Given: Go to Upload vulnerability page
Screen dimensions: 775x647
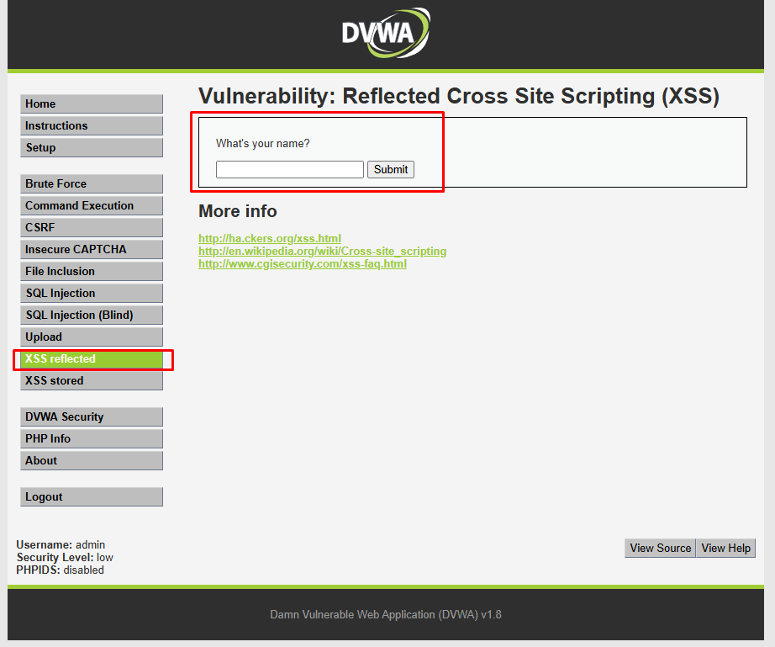Looking at the screenshot, I should 92,337.
